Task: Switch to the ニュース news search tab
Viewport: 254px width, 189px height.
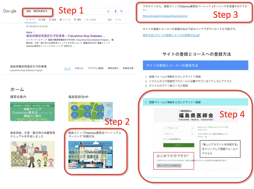Action: click(66, 19)
